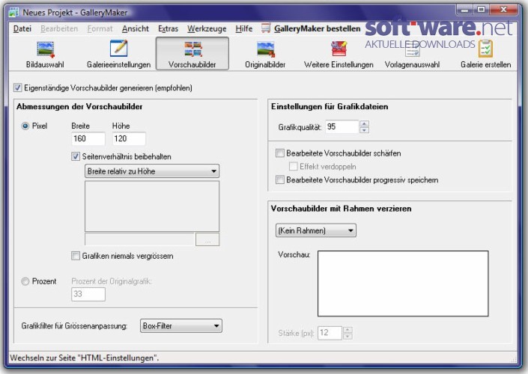528x374 pixels.
Task: Open the Bildauswahl page icon
Action: [45, 49]
